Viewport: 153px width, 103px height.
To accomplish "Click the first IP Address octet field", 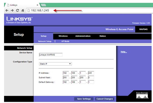I will (x=66, y=73).
